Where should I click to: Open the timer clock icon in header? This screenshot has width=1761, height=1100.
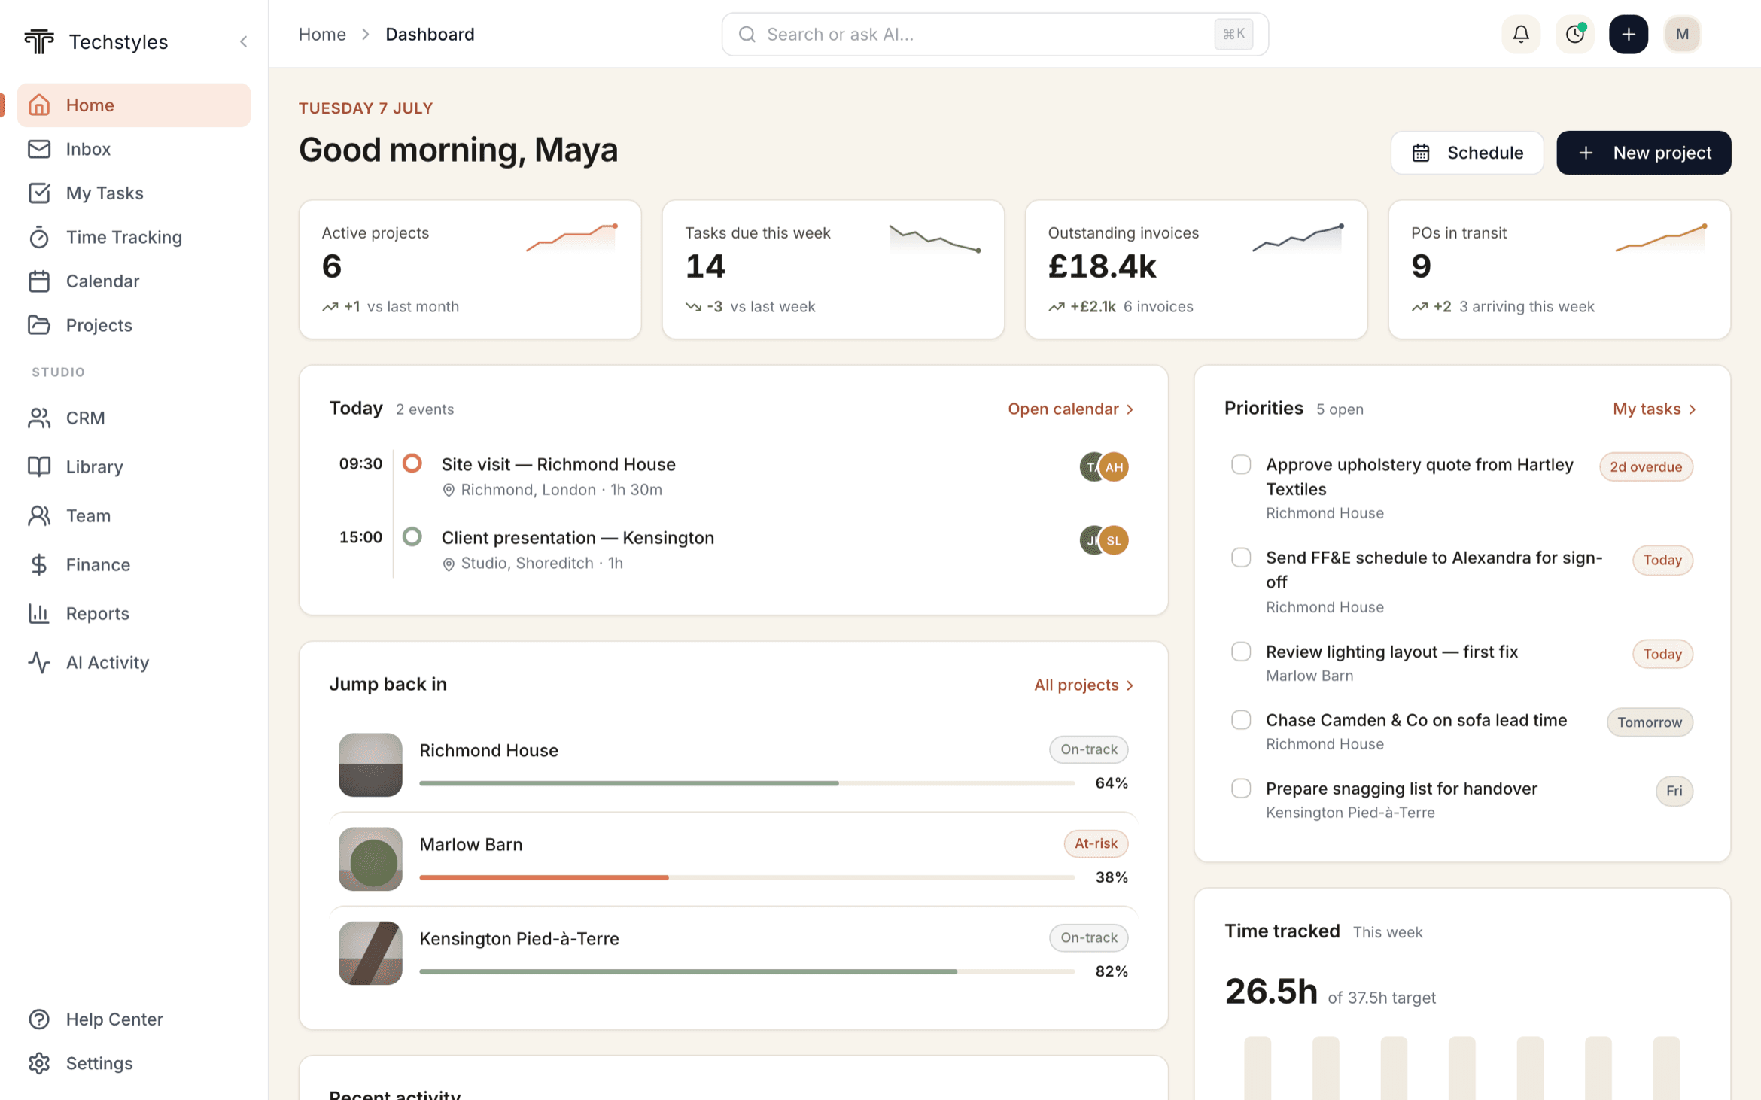(x=1574, y=34)
